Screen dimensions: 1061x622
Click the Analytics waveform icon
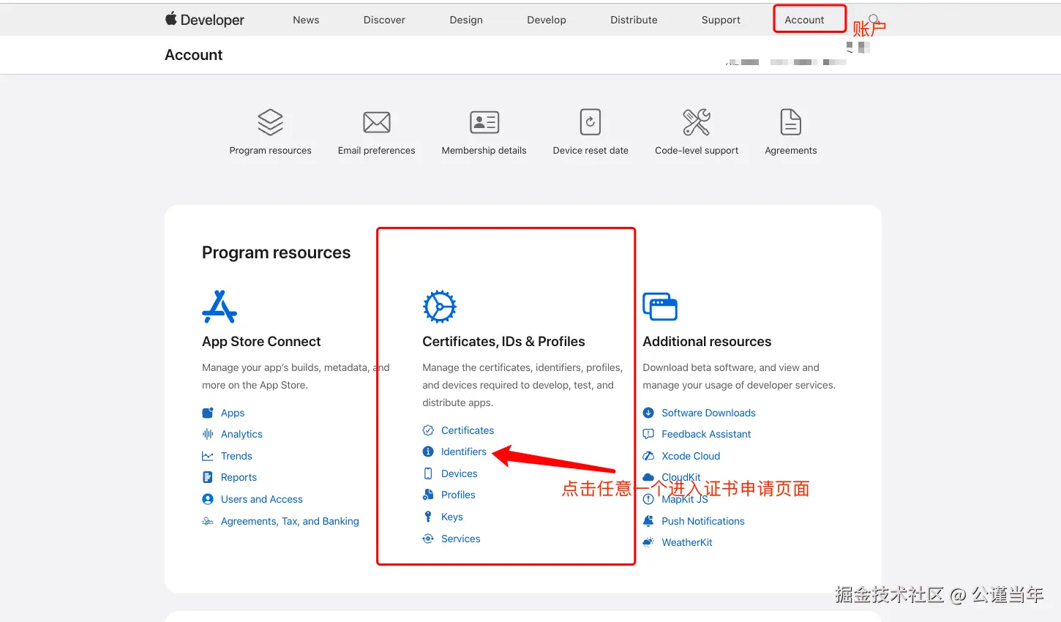(208, 434)
